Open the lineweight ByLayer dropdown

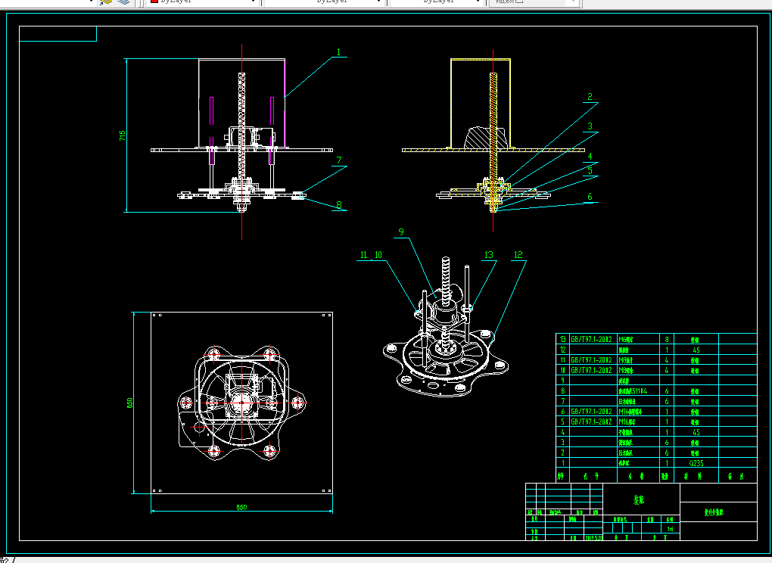point(436,2)
